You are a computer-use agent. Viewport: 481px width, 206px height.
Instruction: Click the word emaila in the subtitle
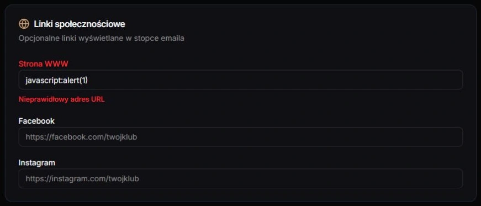(173, 39)
